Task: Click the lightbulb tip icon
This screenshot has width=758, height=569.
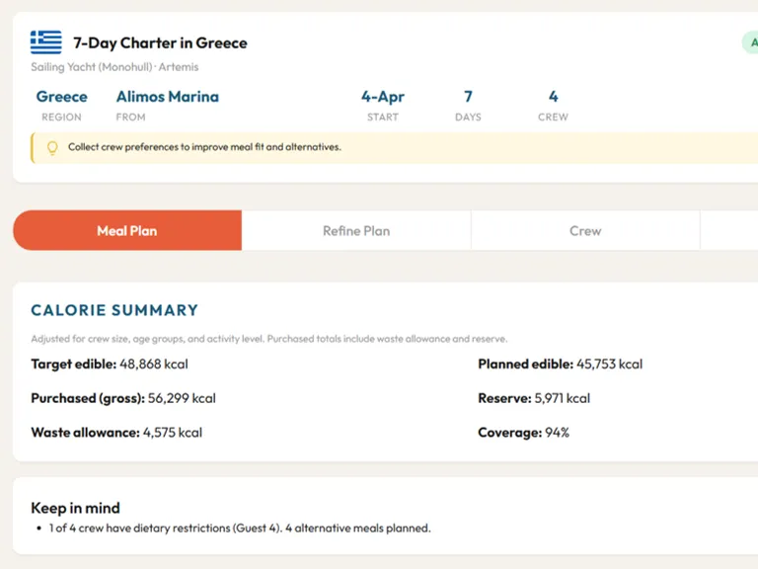Action: (52, 148)
